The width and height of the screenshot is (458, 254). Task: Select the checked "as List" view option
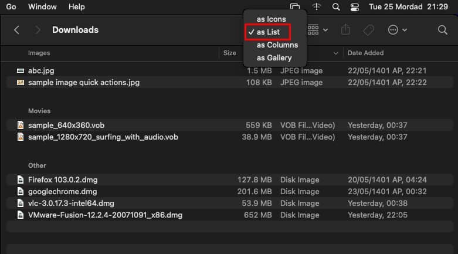[268, 32]
